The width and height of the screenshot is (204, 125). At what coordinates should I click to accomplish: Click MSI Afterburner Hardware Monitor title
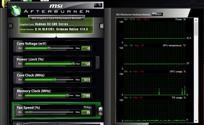[x=133, y=14]
